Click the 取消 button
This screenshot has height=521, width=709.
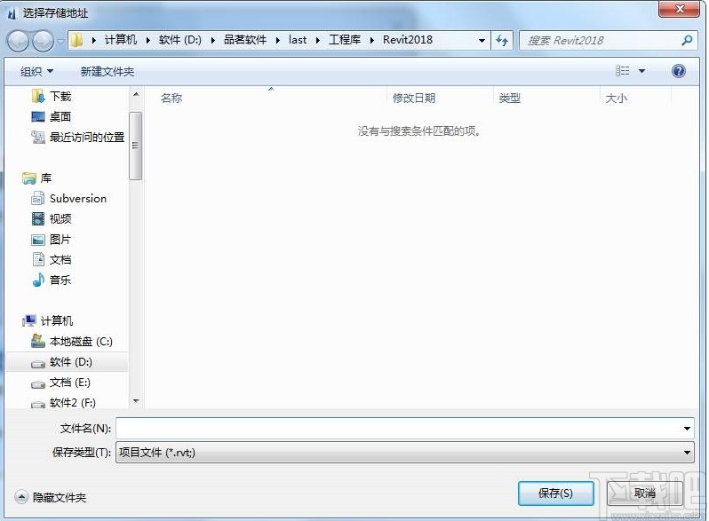click(645, 493)
